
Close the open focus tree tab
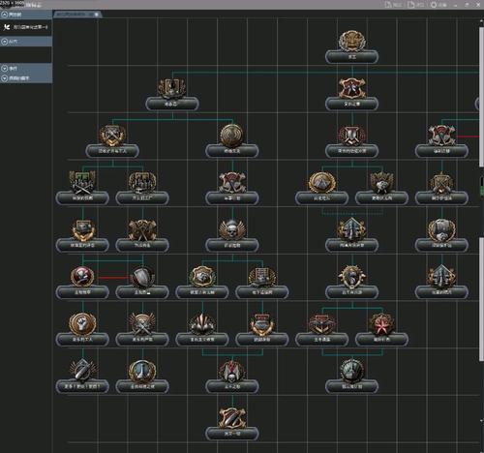pyautogui.click(x=97, y=15)
